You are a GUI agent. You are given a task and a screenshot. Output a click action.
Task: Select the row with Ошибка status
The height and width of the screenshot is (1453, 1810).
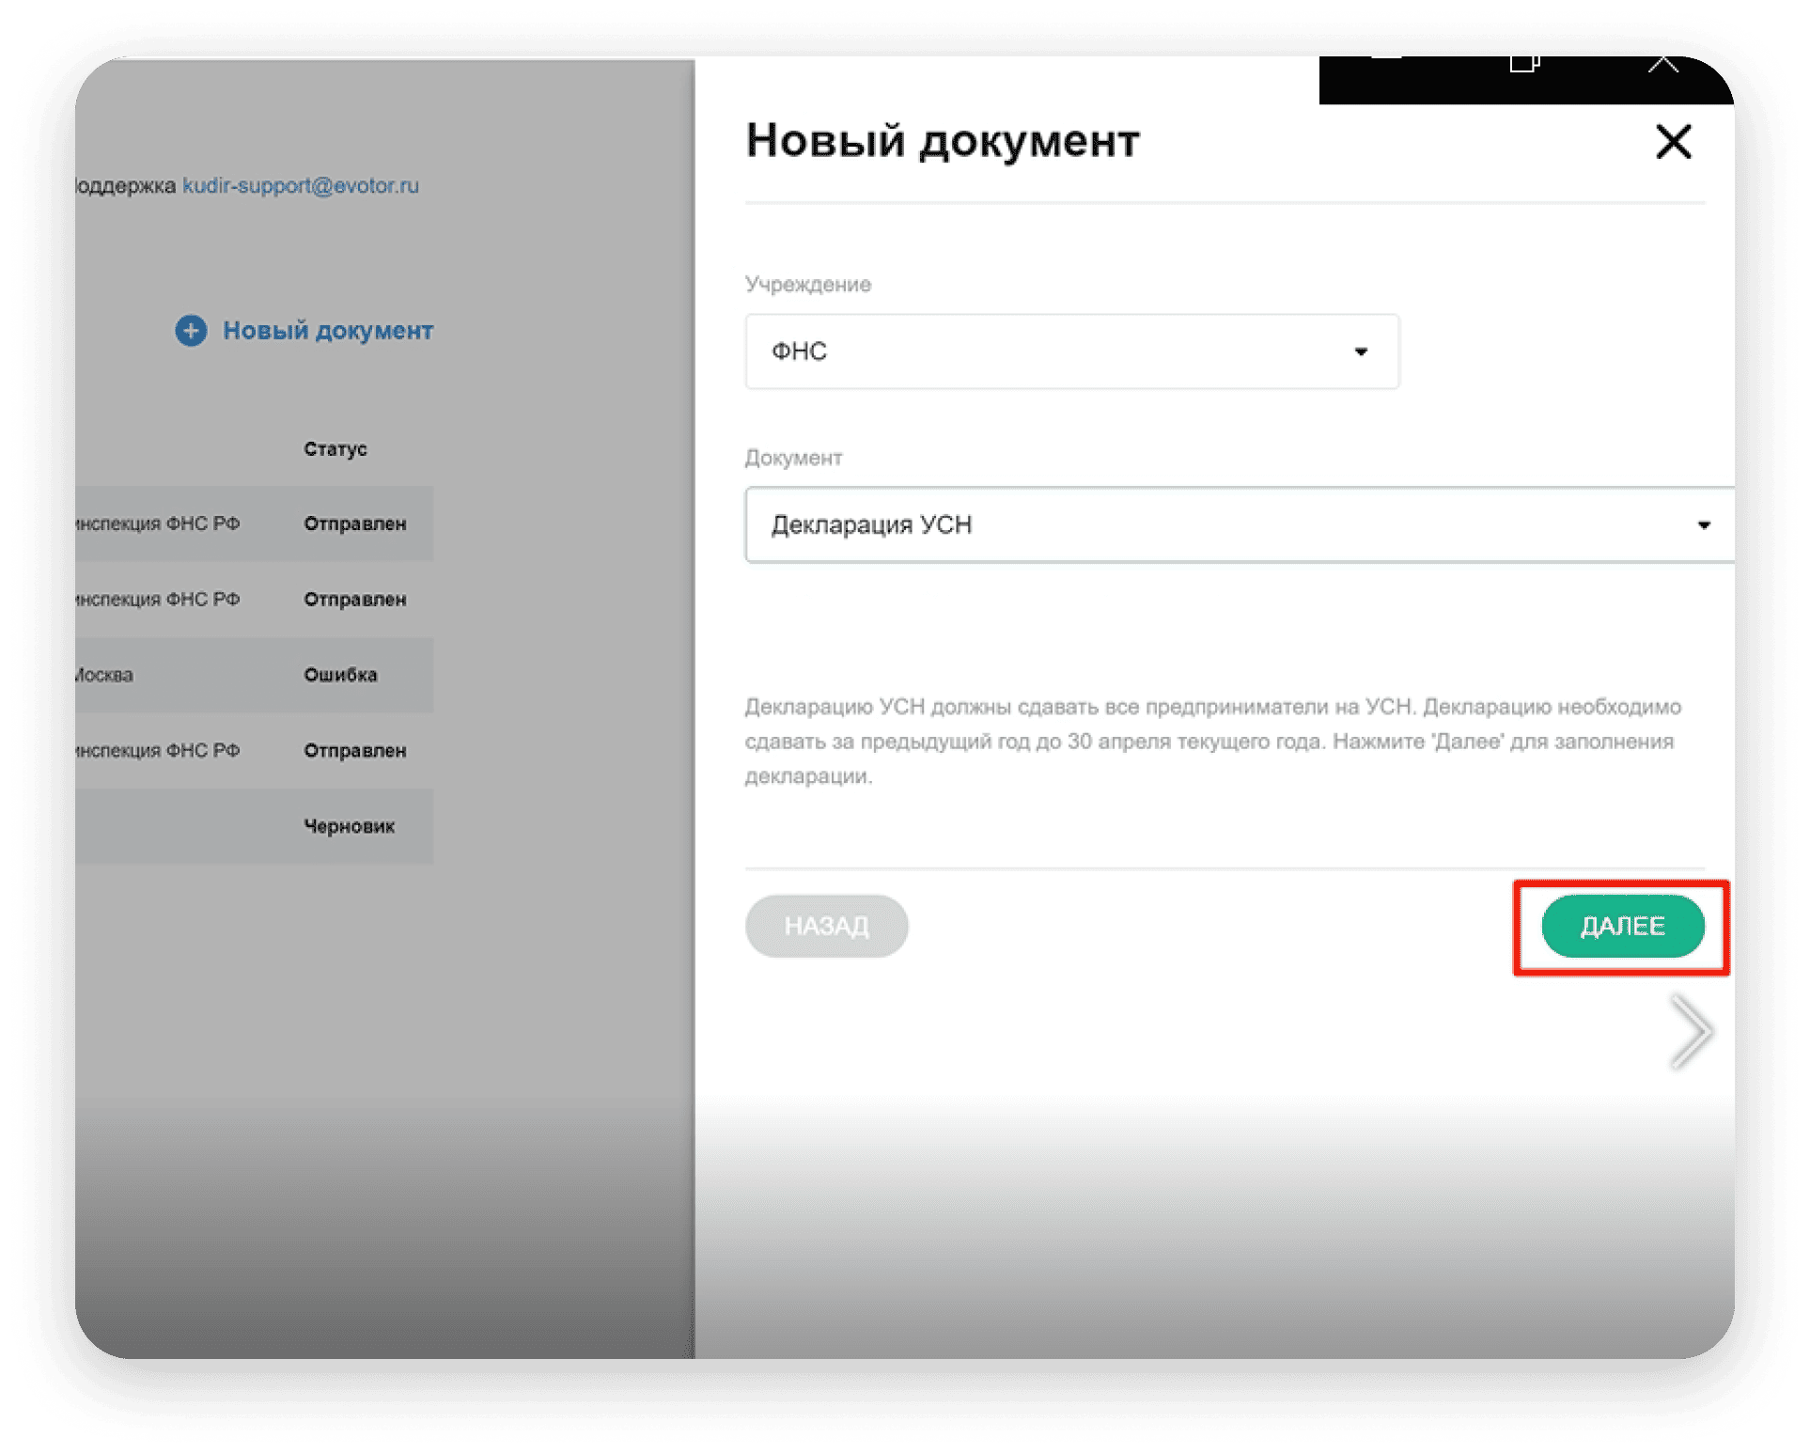[340, 675]
